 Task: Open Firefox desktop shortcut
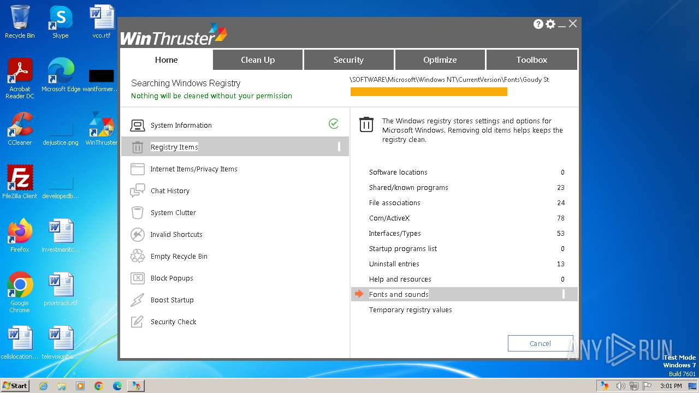coord(20,236)
